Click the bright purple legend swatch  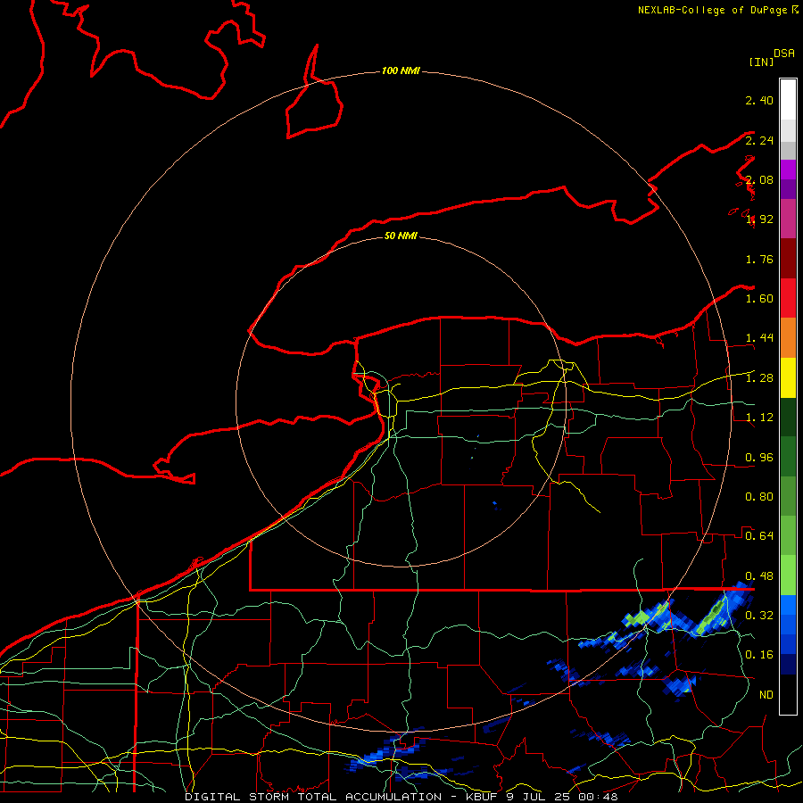[788, 170]
